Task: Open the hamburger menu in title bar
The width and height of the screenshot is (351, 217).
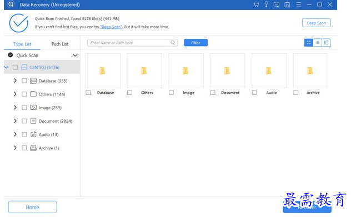Action: 298,4
